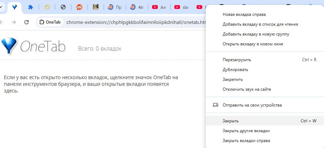
Task: Select "Отключить звук на сайте"
Action: [x=265, y=90]
